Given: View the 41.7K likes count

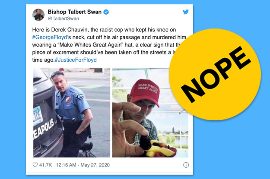Looking at the screenshot, I should pyautogui.click(x=45, y=165).
